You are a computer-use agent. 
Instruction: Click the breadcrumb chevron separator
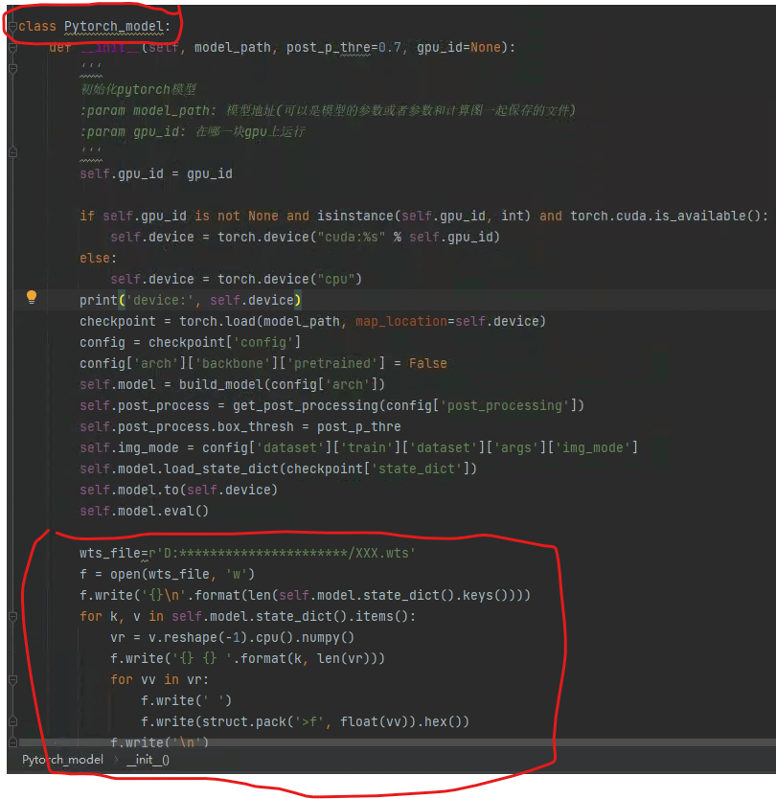click(x=116, y=759)
